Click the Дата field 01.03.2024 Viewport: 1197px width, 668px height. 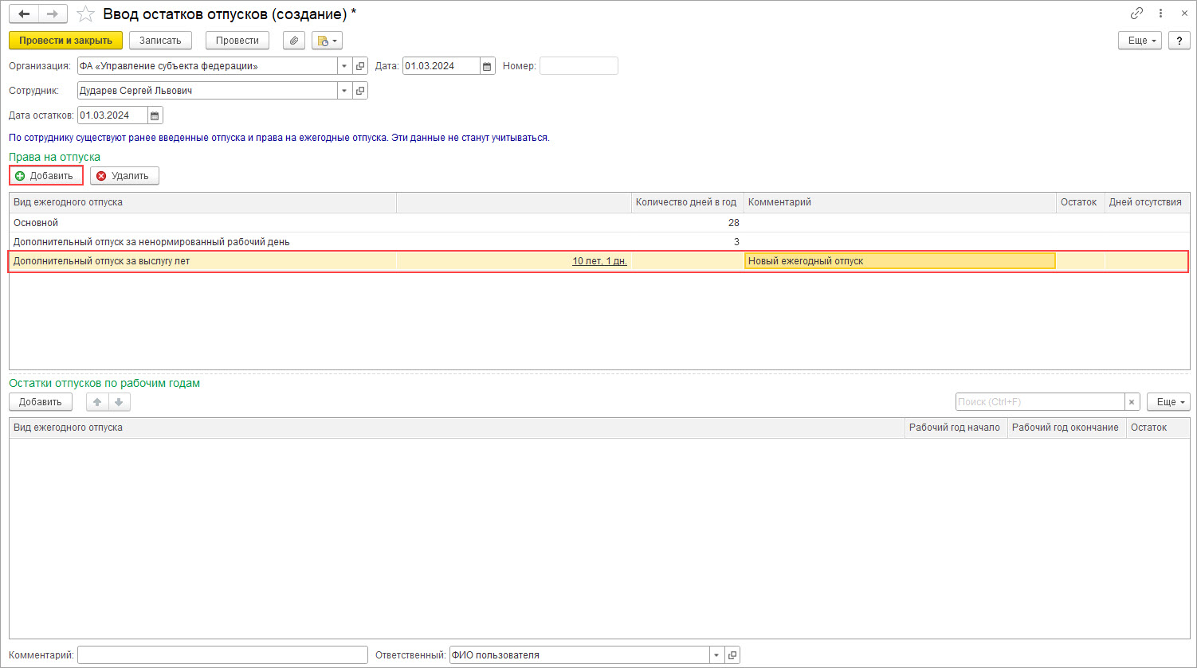click(x=441, y=66)
